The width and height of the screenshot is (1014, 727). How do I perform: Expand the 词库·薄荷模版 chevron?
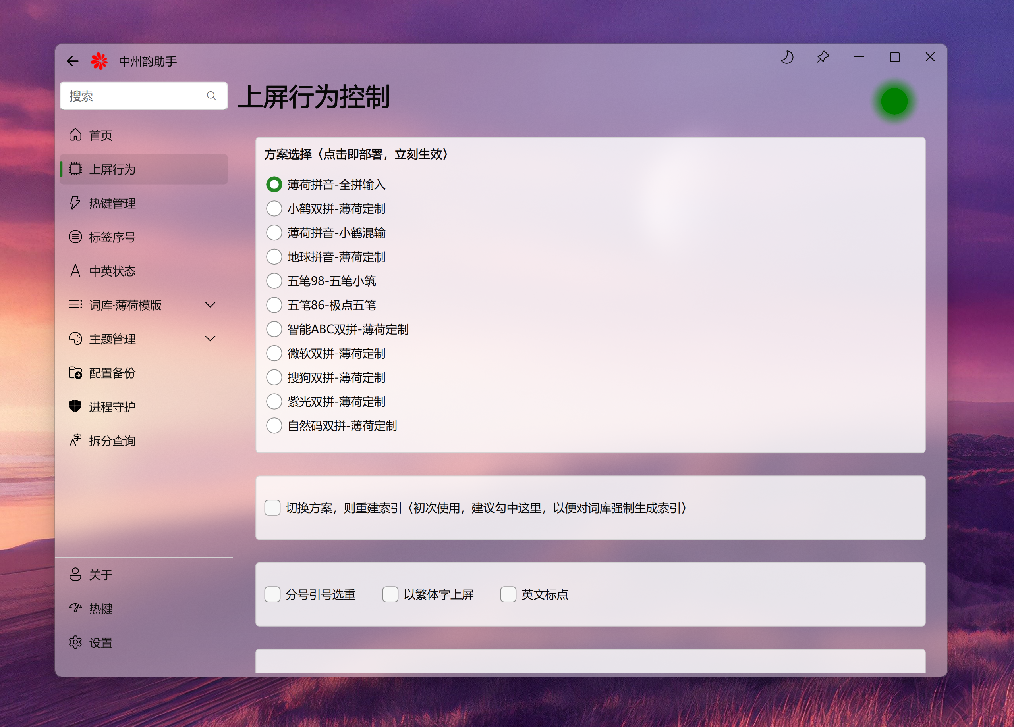210,305
